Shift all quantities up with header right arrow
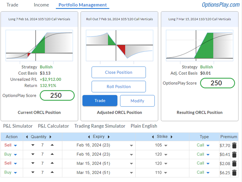 click(x=50, y=137)
